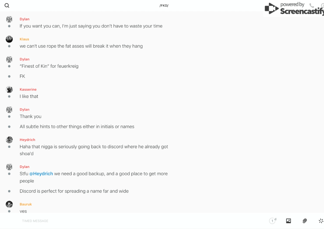Open Kasserine's profile avatar
Image resolution: width=324 pixels, height=229 pixels.
(x=9, y=90)
